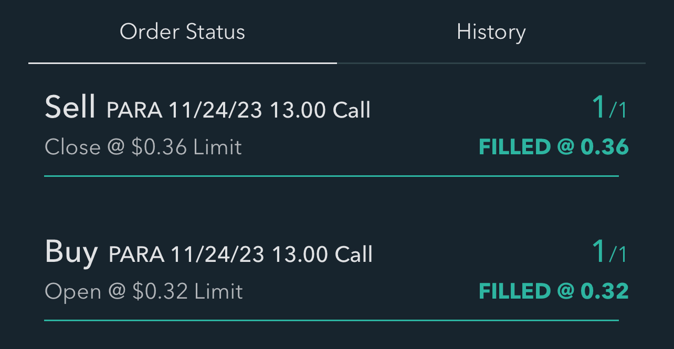
Task: Click the green divider under the Sell order
Action: point(331,176)
